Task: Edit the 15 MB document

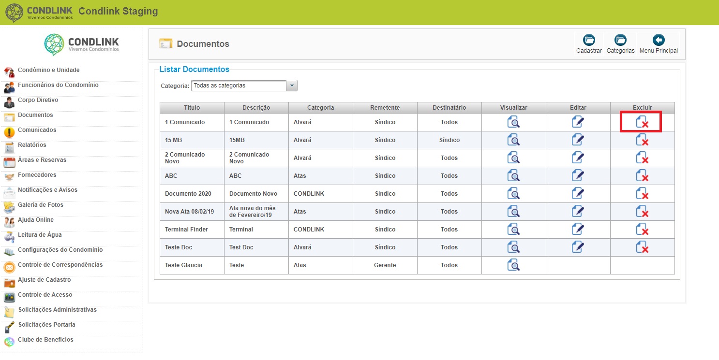Action: tap(578, 140)
